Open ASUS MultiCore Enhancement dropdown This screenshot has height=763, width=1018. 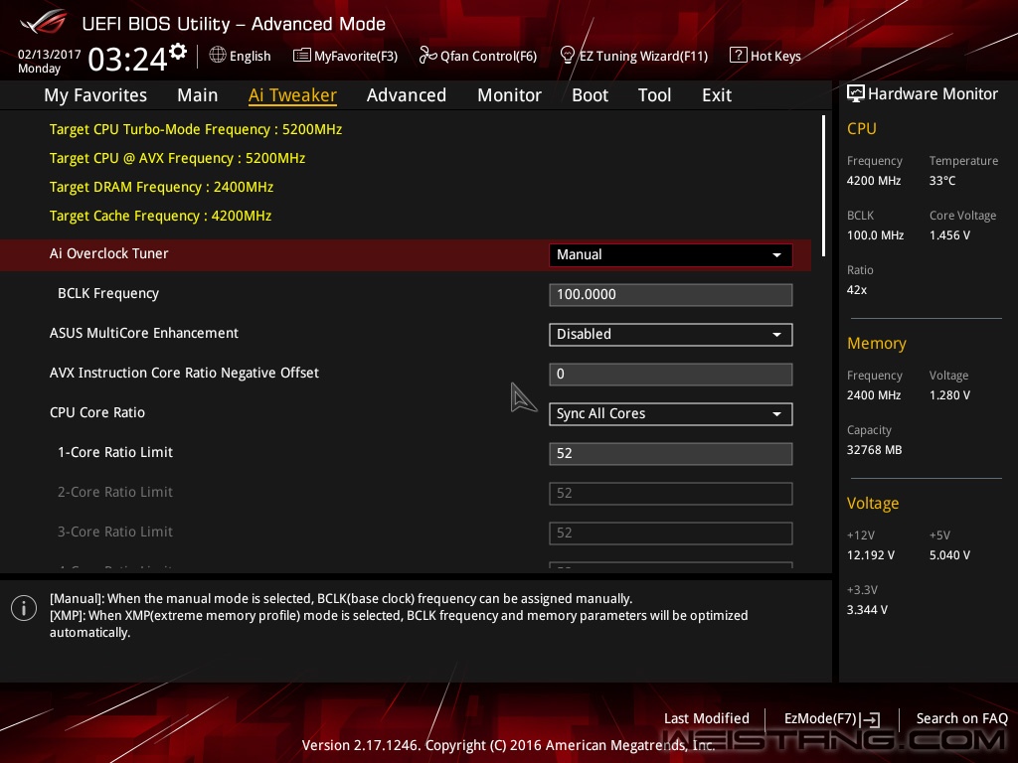[x=670, y=335]
